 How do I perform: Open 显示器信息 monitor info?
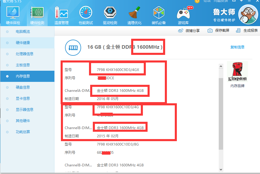point(27,110)
